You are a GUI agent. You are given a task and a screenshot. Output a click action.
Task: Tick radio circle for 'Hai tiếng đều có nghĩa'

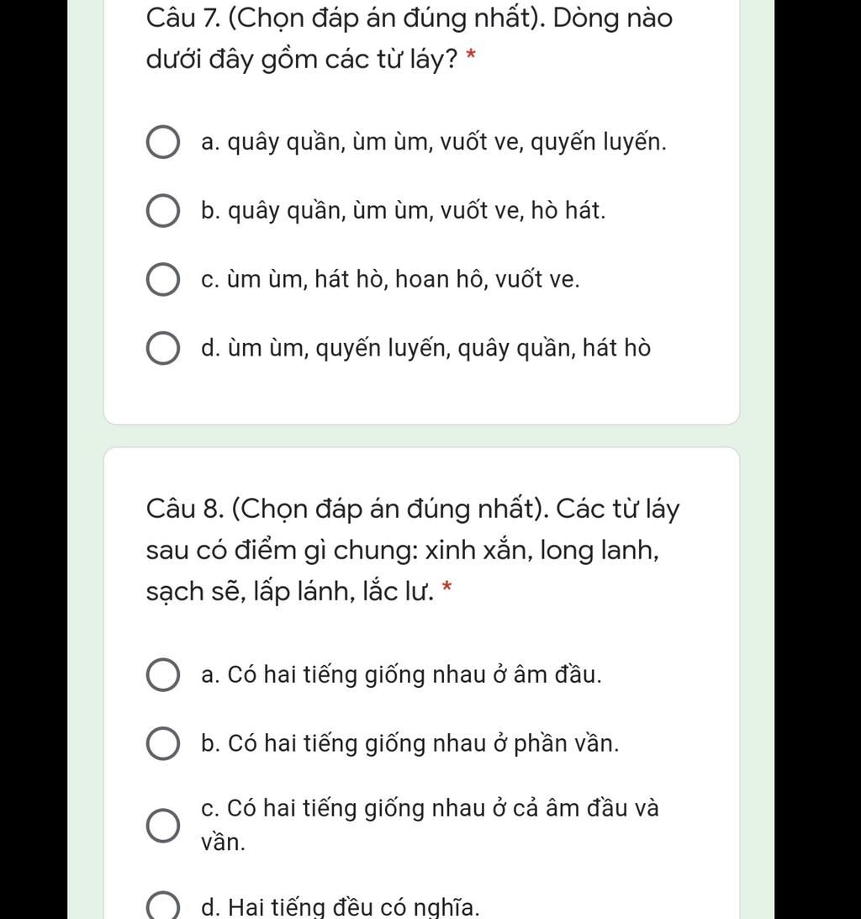pos(162,907)
